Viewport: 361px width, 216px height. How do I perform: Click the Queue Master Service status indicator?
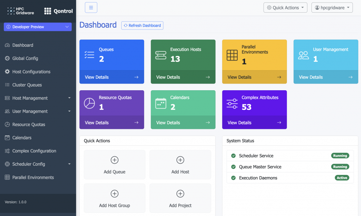tap(233, 166)
